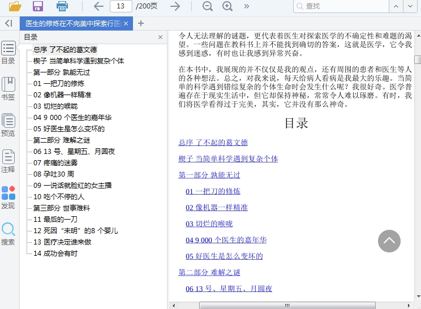
Task: Select outline item 13 医疗决定谁来做
Action: [x=62, y=242]
